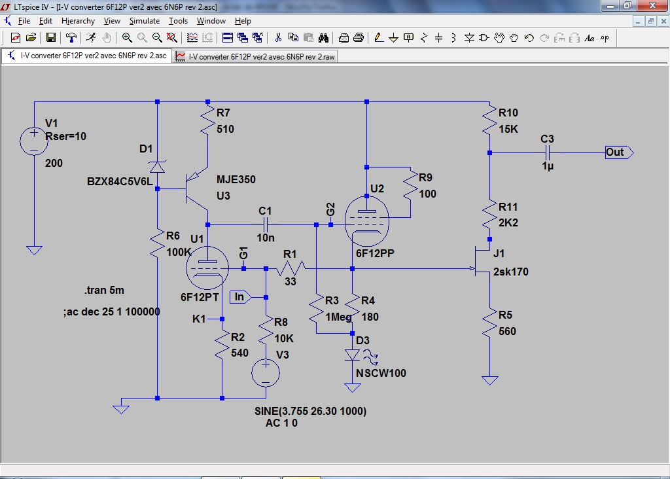Click the New Schematic icon
Image resolution: width=670 pixels, height=479 pixels.
pos(16,38)
